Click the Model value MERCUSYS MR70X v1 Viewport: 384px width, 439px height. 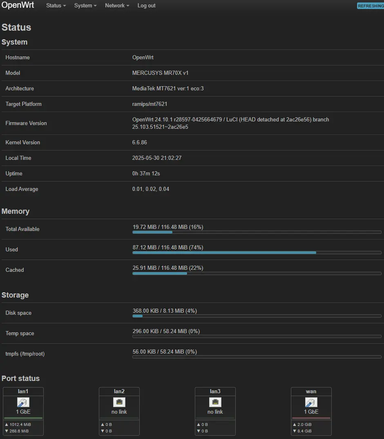click(x=161, y=73)
